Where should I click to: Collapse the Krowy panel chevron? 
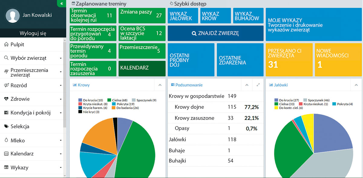[x=160, y=85]
